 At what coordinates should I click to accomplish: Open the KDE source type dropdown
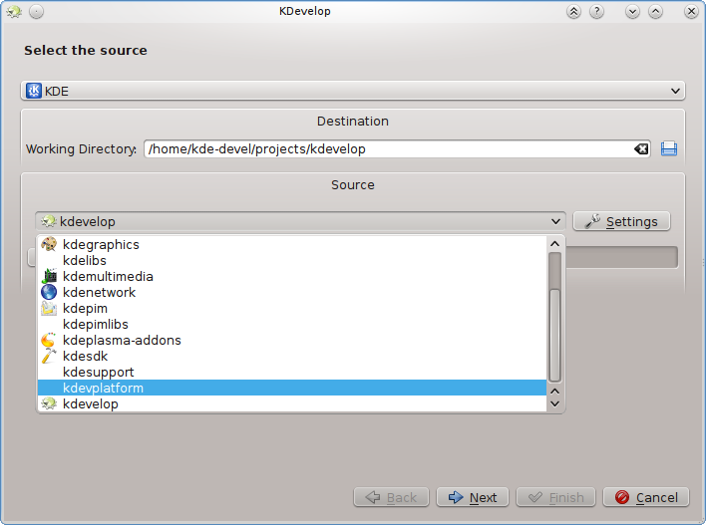coord(353,91)
